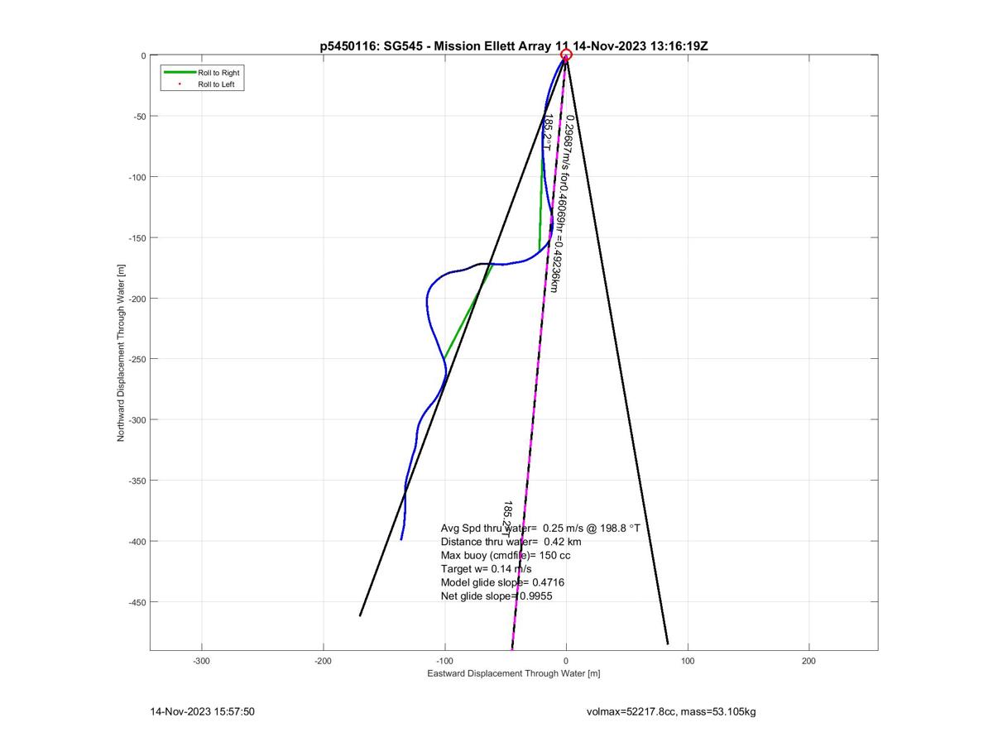
Task: Click the timestamp '14-Nov-2023 15:57:50'
Action: click(202, 711)
